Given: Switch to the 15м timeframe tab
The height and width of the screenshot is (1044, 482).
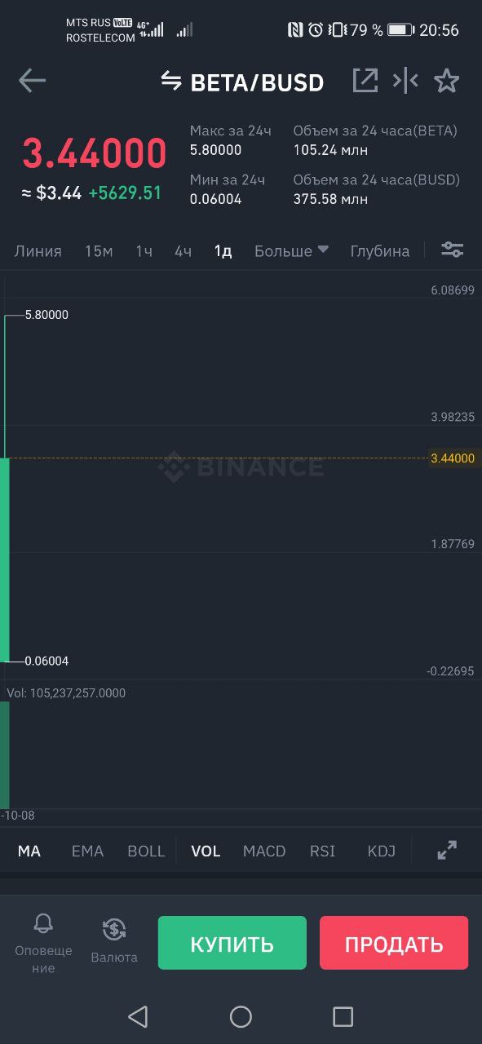Looking at the screenshot, I should click(99, 250).
